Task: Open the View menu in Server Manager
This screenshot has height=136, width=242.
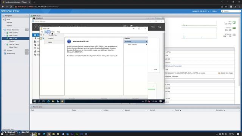Action: tap(153, 27)
